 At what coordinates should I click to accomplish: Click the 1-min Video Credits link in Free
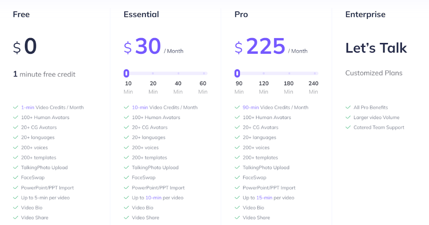point(28,108)
